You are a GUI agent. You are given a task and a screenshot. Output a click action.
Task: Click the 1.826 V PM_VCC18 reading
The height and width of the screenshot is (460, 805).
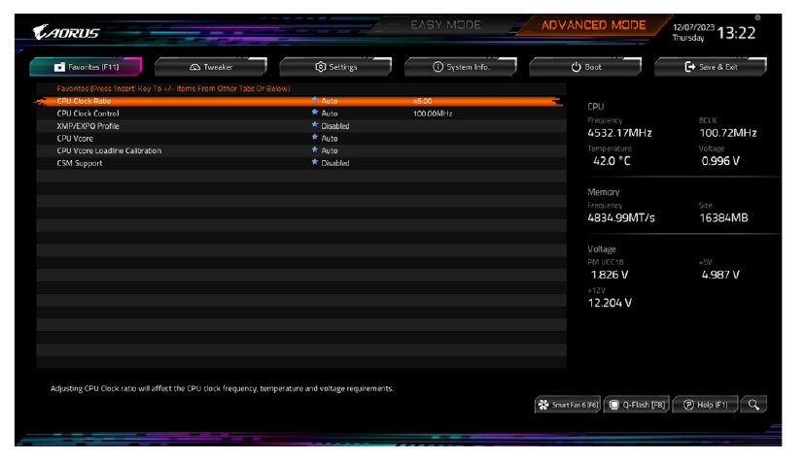click(610, 275)
